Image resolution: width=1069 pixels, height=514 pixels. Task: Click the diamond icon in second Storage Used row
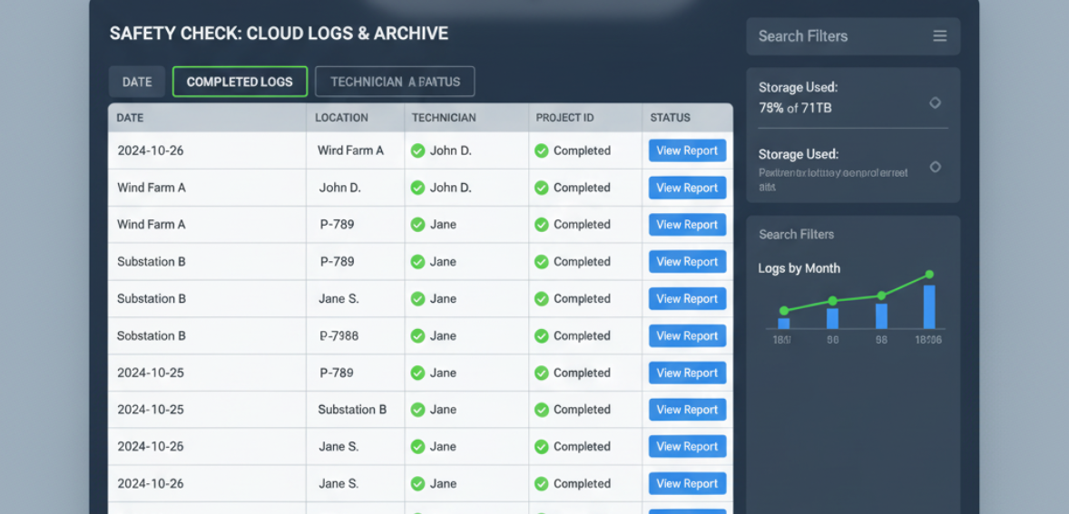(935, 167)
